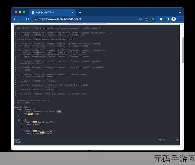Screen dimensions: 195x165
Task: Open a new tab with plus button
Action: (x=80, y=12)
